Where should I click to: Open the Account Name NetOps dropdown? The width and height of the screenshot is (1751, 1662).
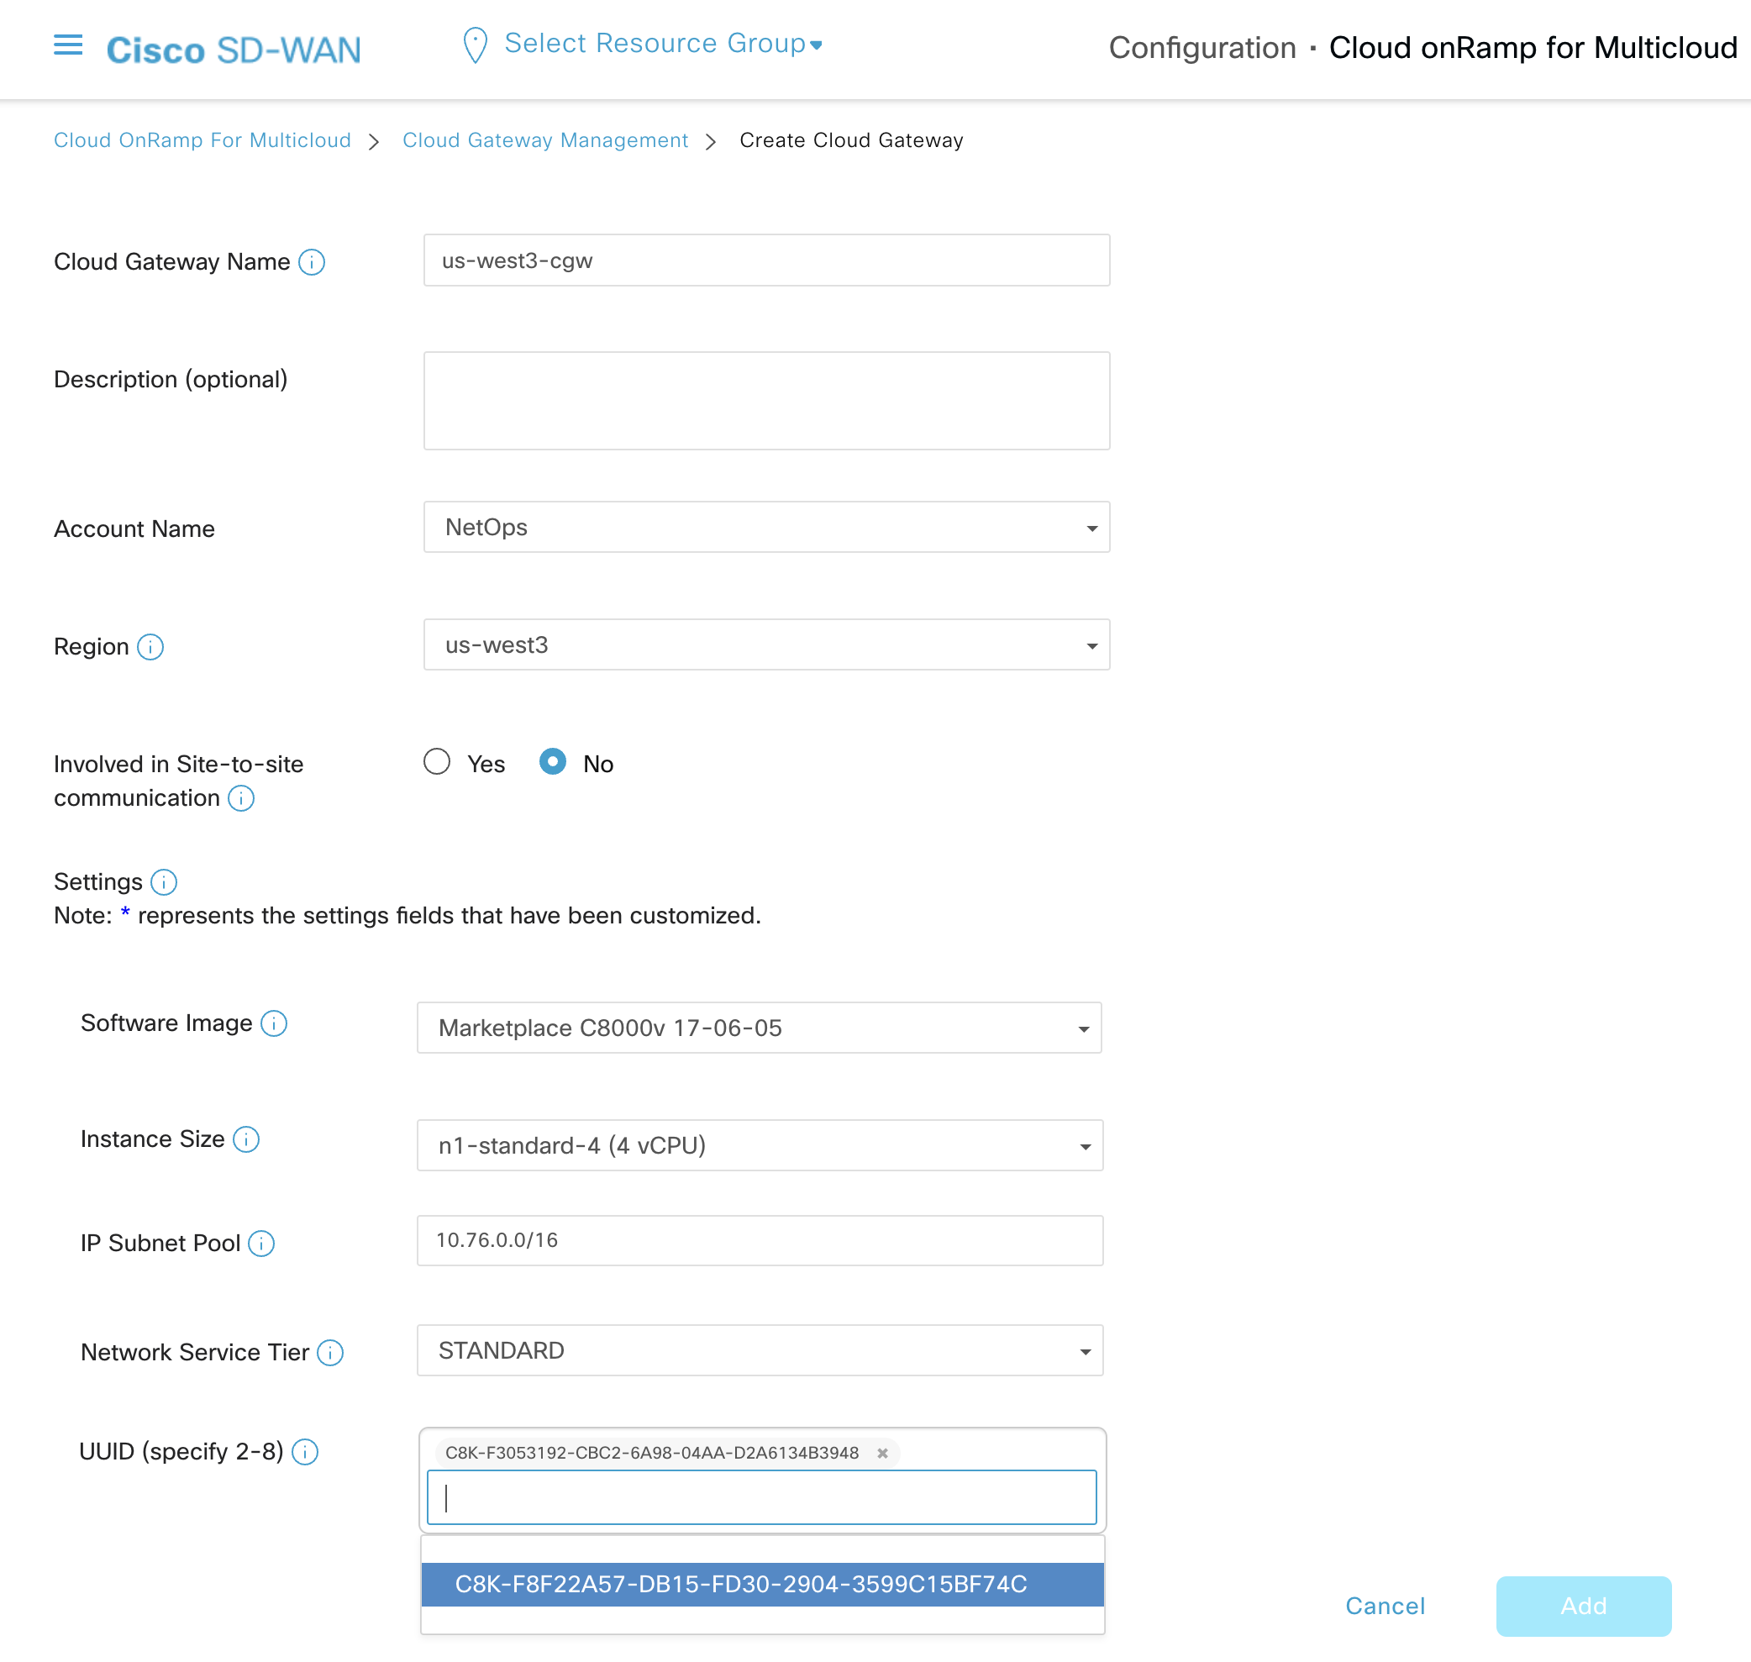[766, 527]
